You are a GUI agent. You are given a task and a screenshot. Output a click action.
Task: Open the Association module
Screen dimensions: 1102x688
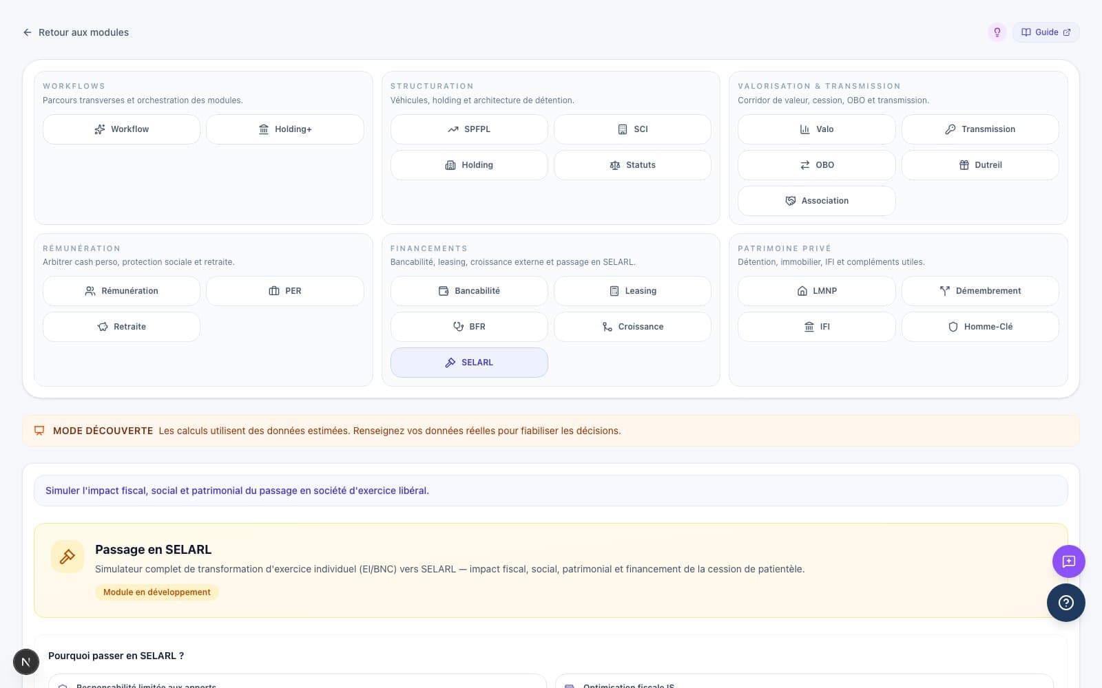coord(816,201)
